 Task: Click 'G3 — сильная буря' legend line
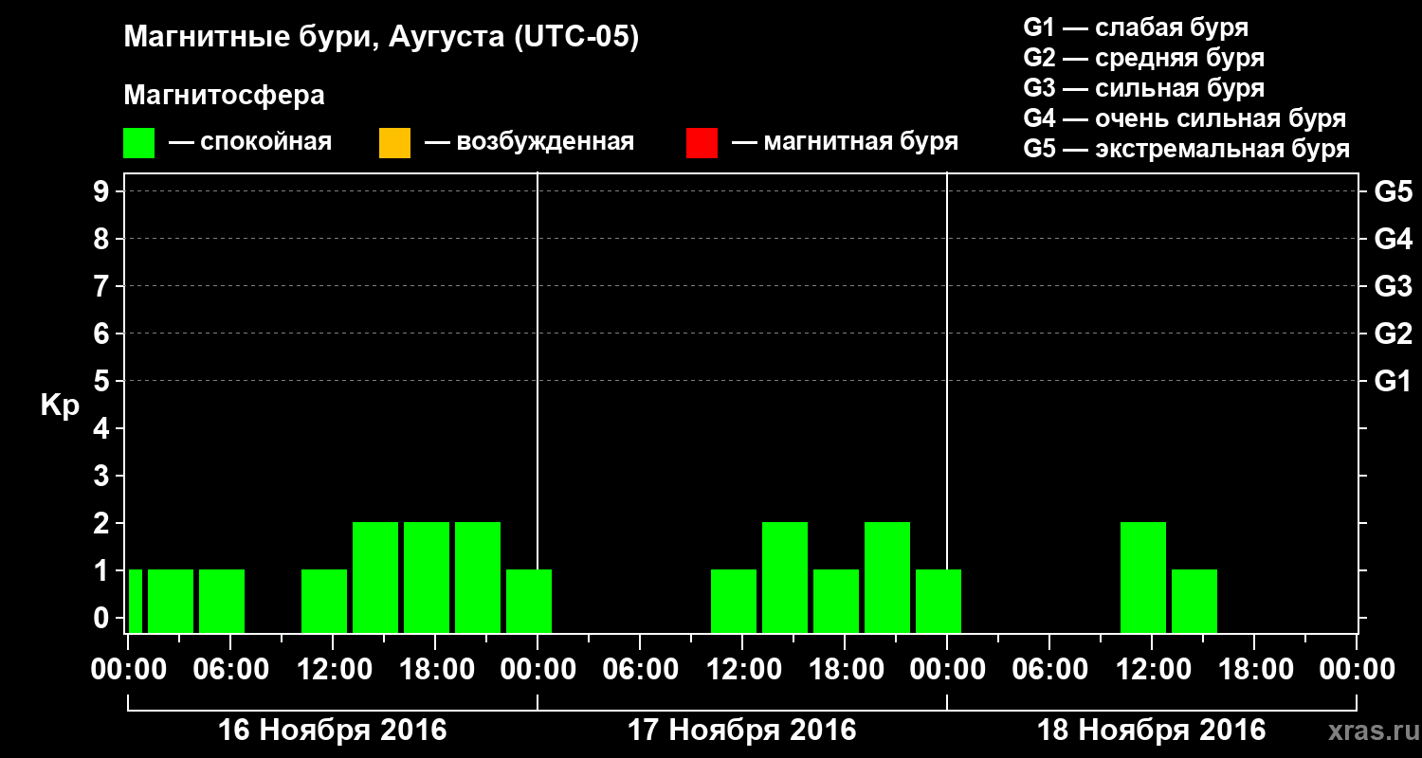click(1144, 88)
